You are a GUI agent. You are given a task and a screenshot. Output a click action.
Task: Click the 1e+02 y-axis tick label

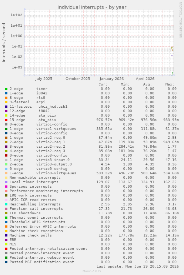[x=16, y=15]
